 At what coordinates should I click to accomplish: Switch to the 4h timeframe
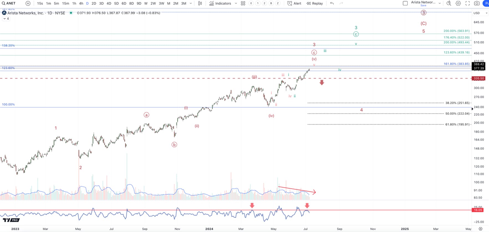(x=81, y=3)
